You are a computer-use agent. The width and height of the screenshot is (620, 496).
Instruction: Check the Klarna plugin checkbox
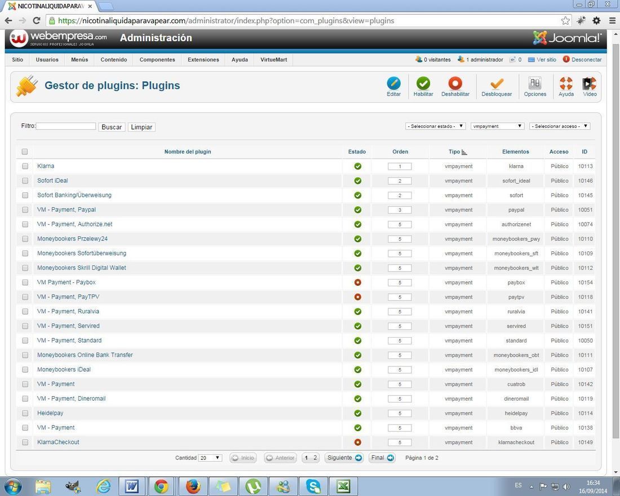[25, 166]
